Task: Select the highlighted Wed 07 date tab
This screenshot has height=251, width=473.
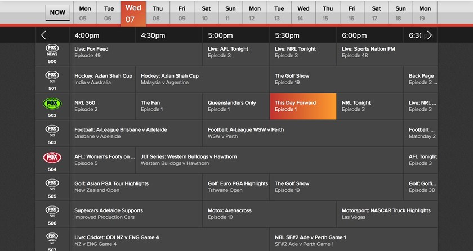Action: 133,14
